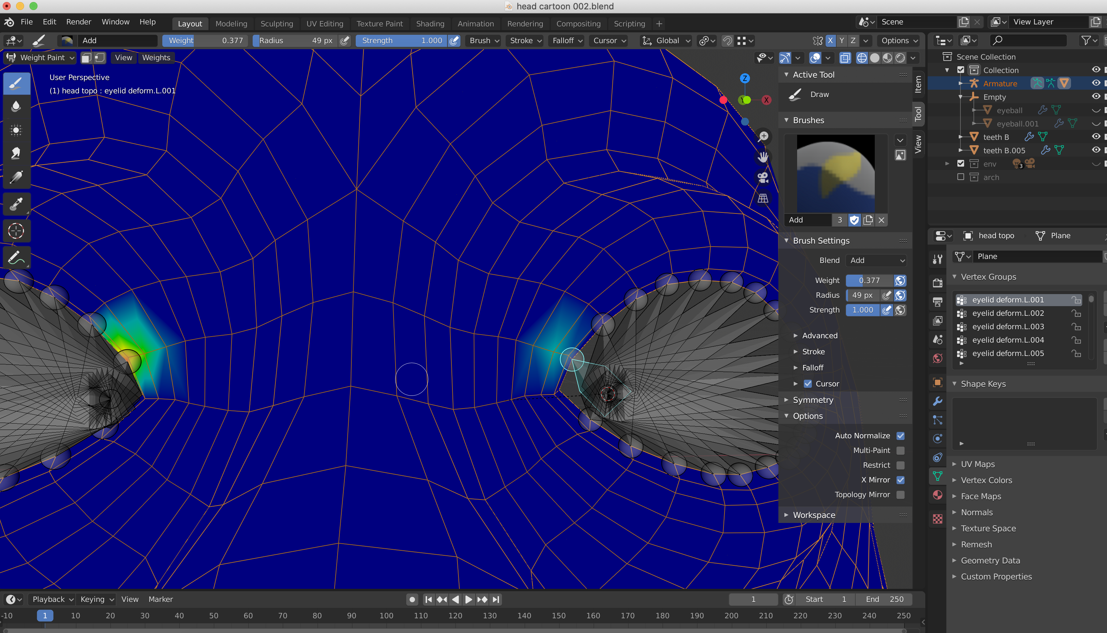The width and height of the screenshot is (1107, 633).
Task: Disable the X Mirror checkbox
Action: click(x=901, y=480)
